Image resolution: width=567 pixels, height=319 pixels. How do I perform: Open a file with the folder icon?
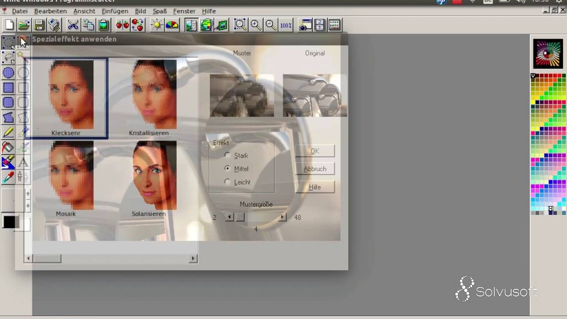(x=24, y=25)
